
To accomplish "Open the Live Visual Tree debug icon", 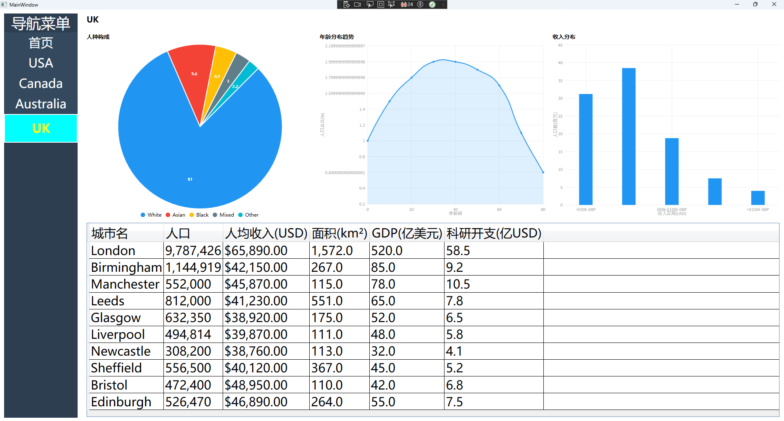I will tap(346, 4).
